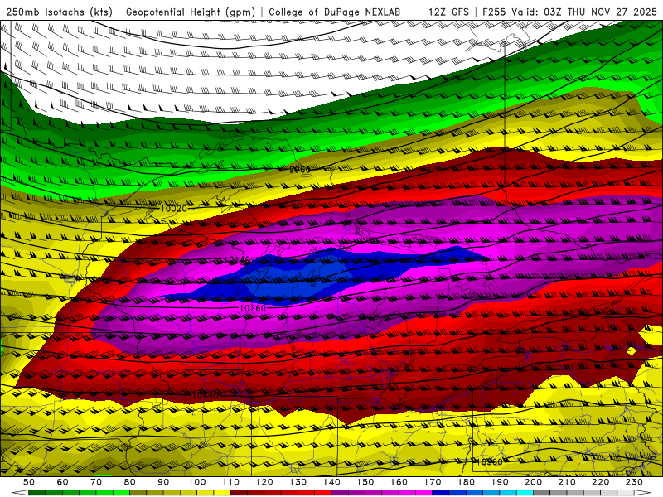Image resolution: width=663 pixels, height=497 pixels.
Task: Click the 50 label on the color scale
Action: click(29, 482)
